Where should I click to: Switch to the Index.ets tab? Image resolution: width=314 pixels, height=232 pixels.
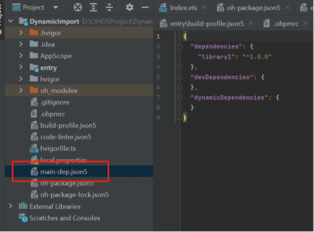183,8
